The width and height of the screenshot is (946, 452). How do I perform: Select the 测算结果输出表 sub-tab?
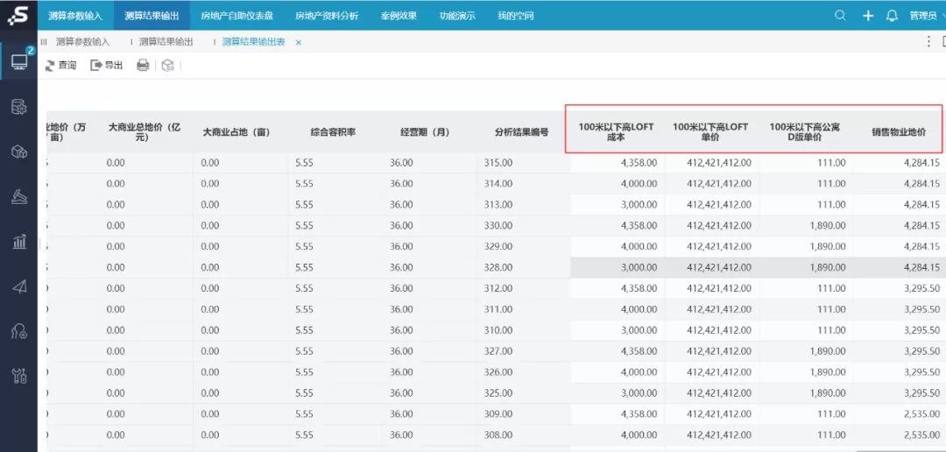pos(253,42)
